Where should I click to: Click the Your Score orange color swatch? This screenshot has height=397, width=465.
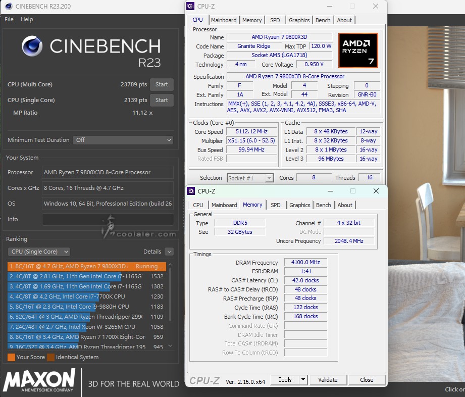point(11,357)
